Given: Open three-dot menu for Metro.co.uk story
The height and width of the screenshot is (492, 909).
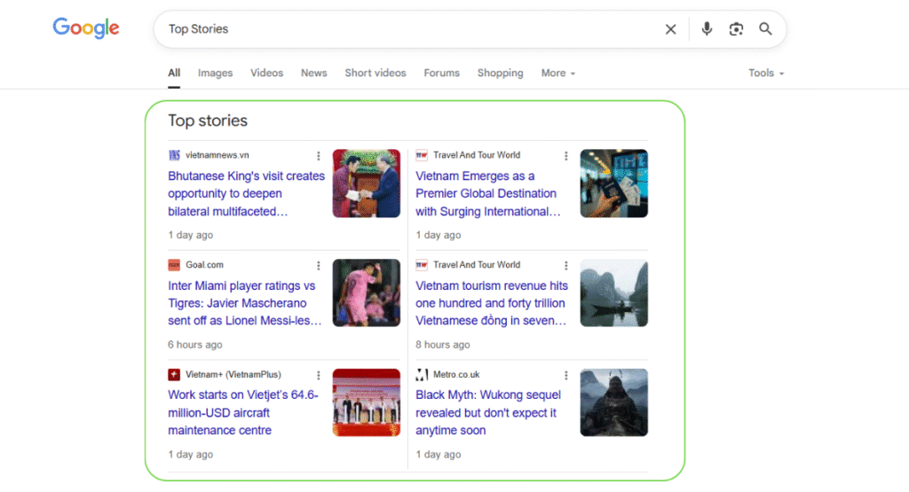Looking at the screenshot, I should [566, 375].
